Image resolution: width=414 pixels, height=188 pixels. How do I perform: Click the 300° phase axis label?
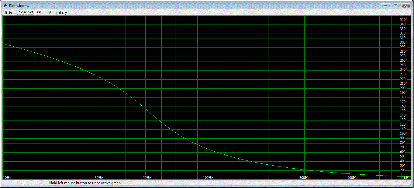403,42
